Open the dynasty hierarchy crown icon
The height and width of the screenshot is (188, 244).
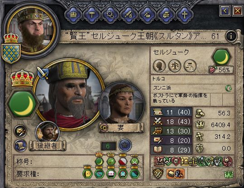point(190,66)
